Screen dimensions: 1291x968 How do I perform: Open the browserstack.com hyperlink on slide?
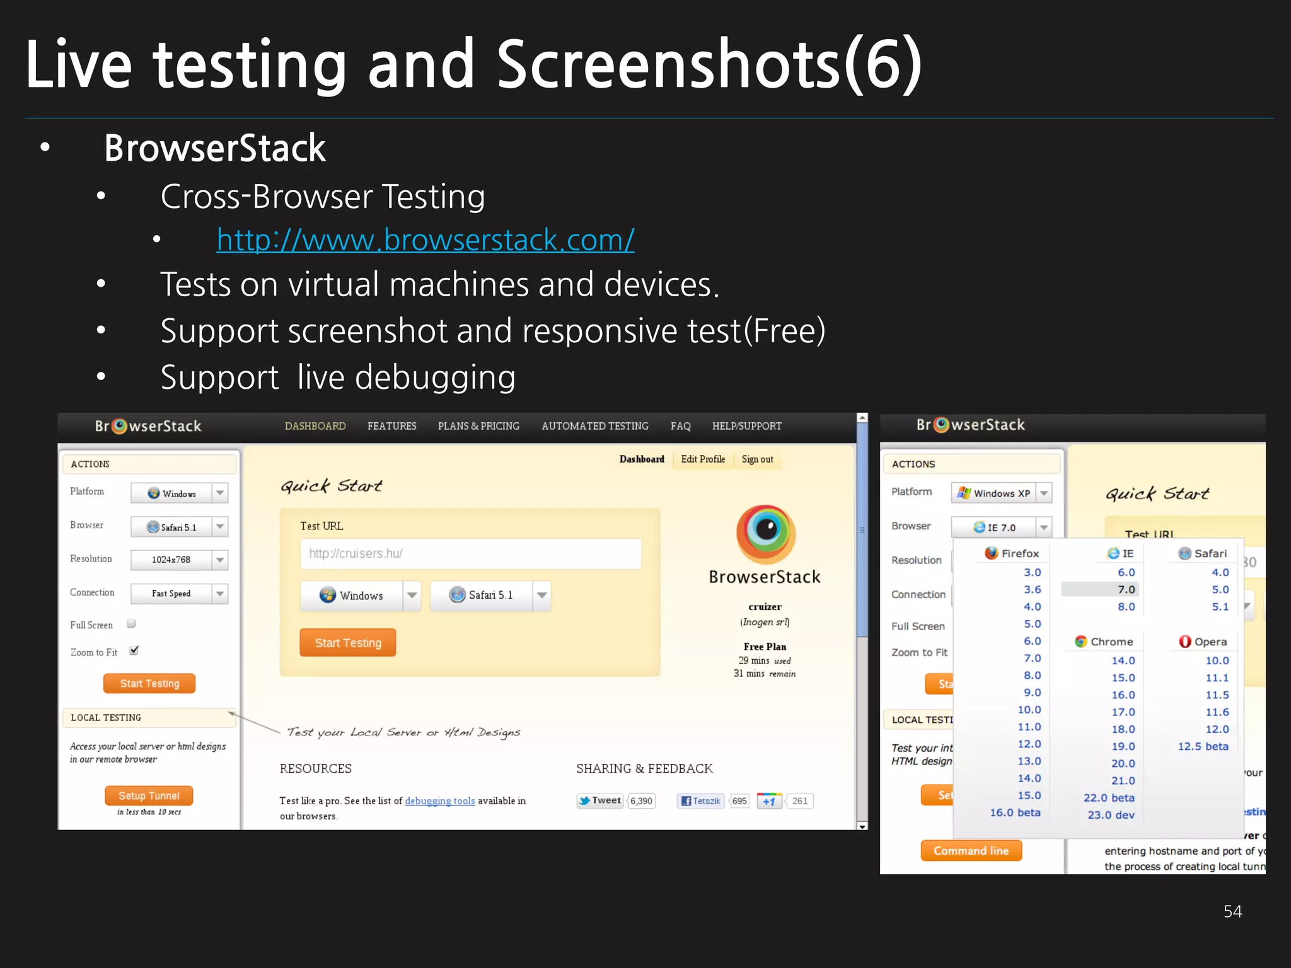[x=426, y=240]
